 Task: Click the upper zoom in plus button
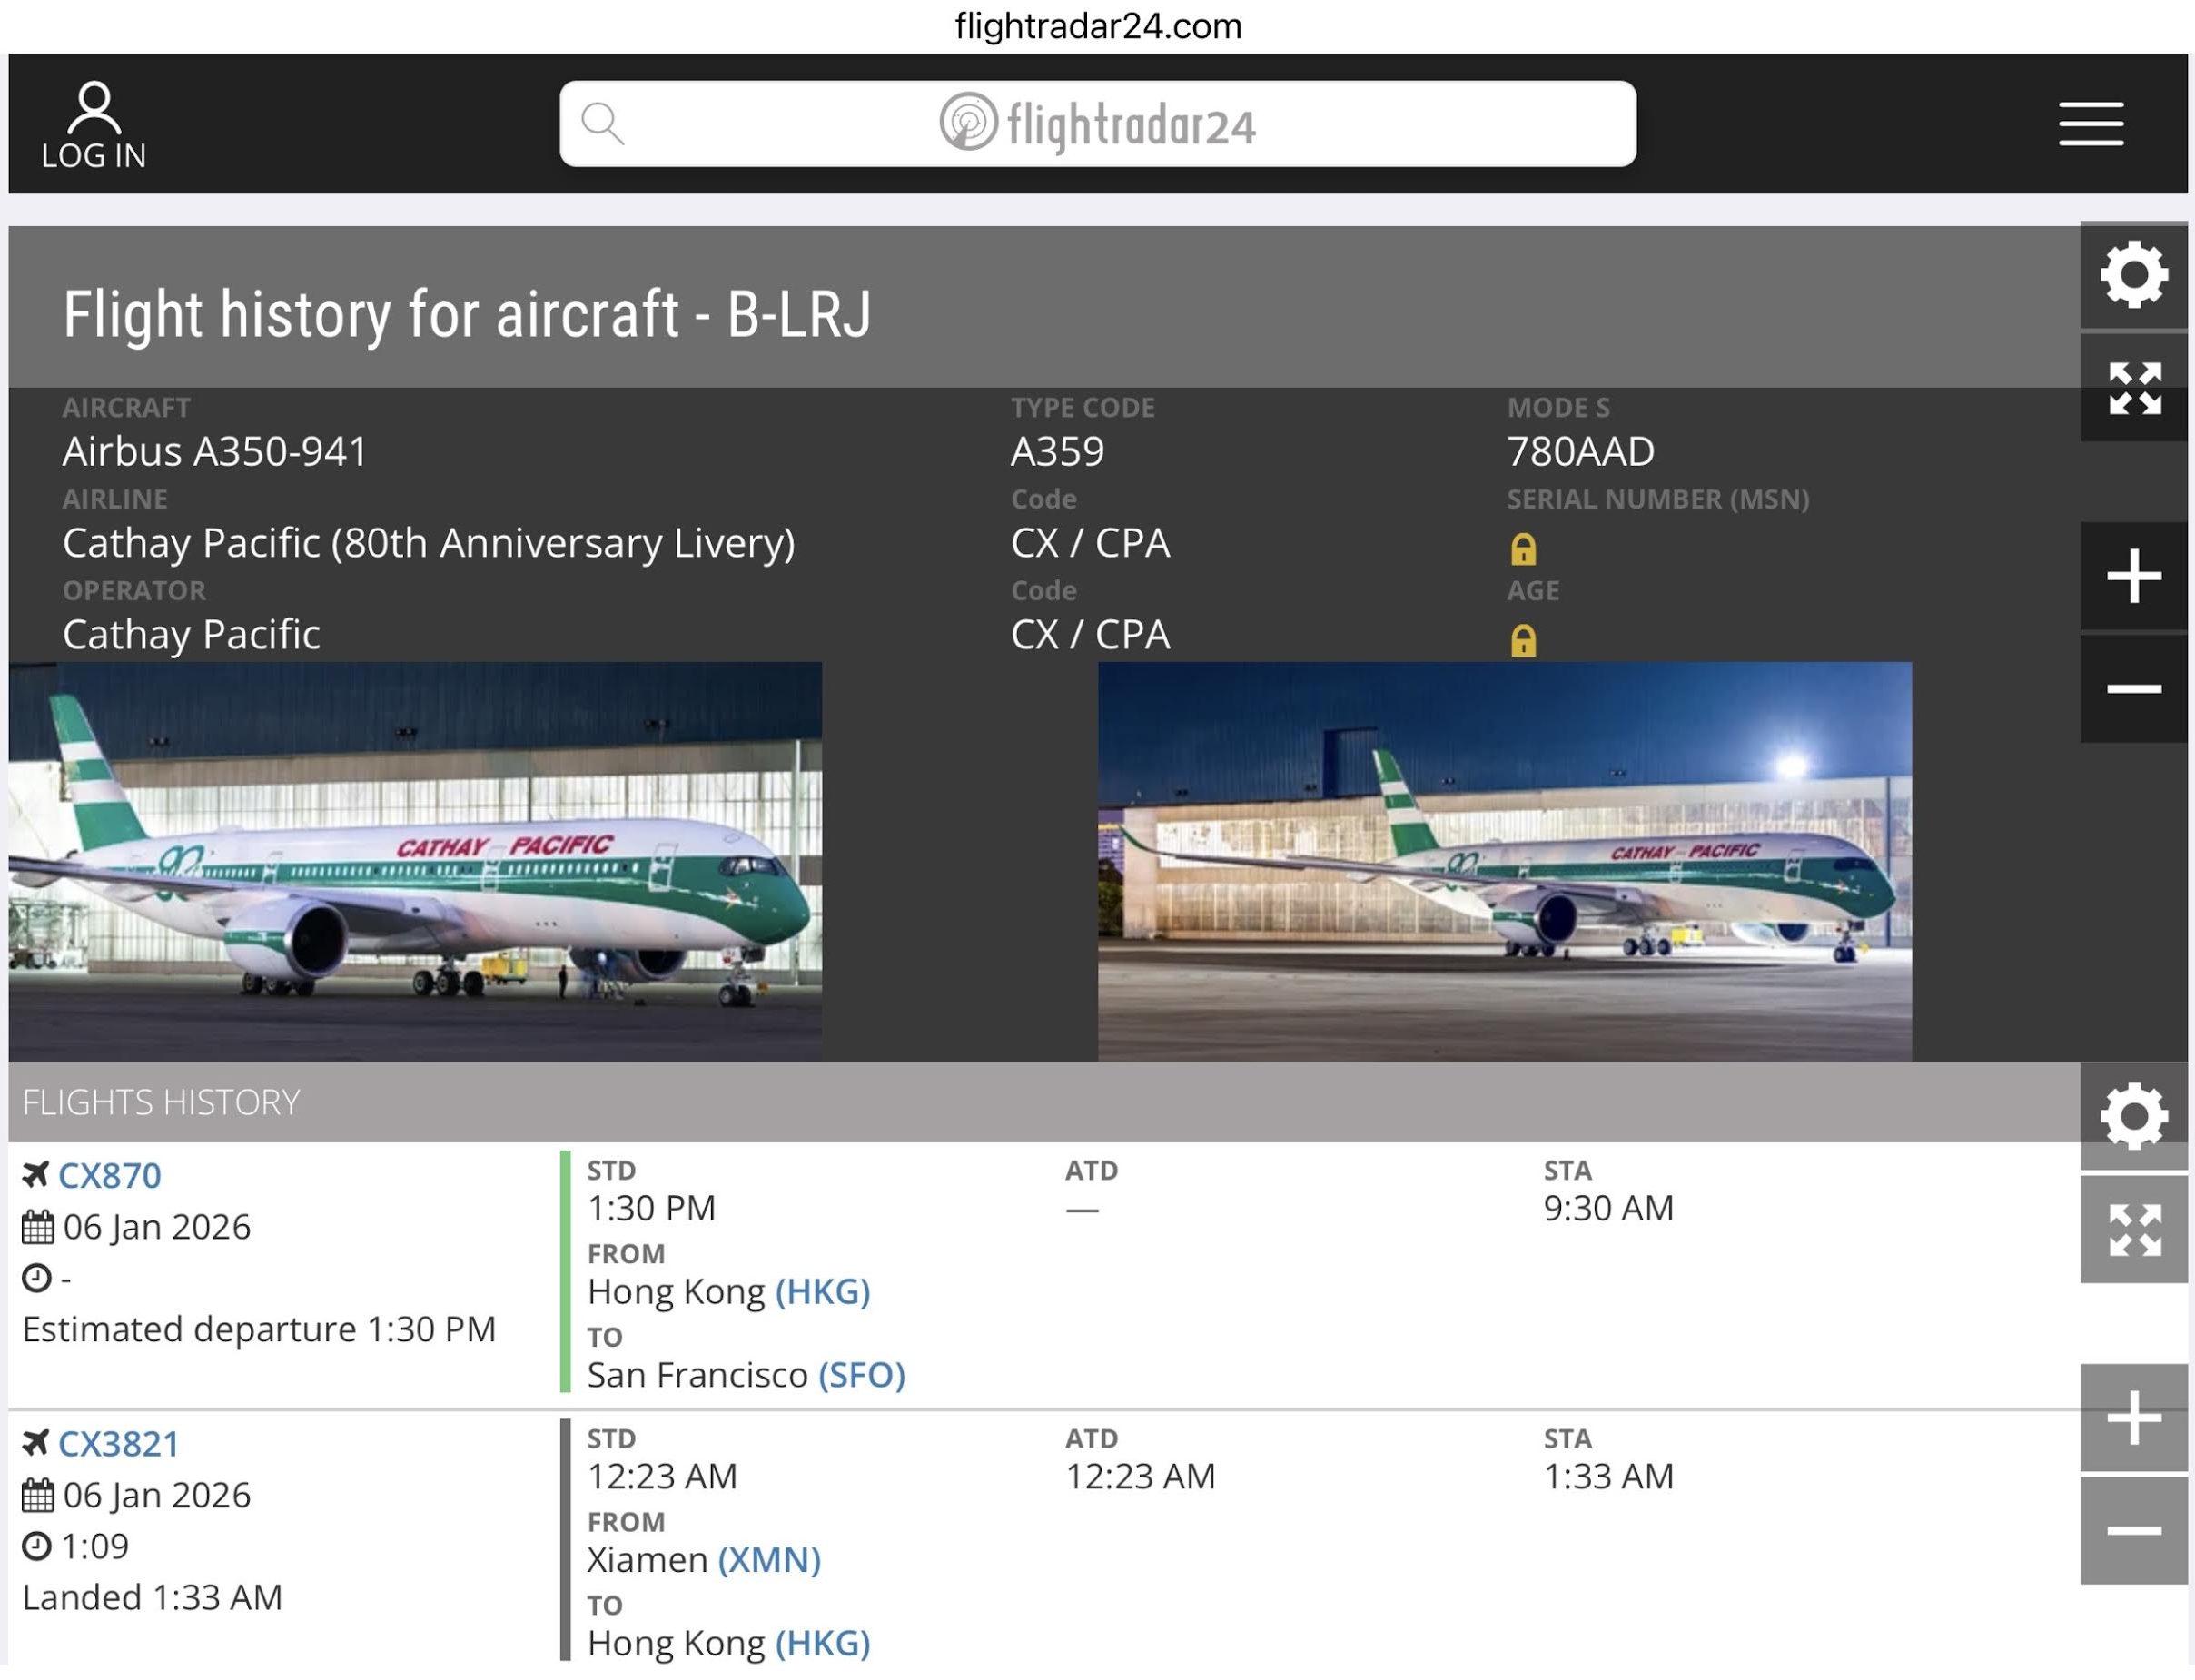click(x=2132, y=576)
